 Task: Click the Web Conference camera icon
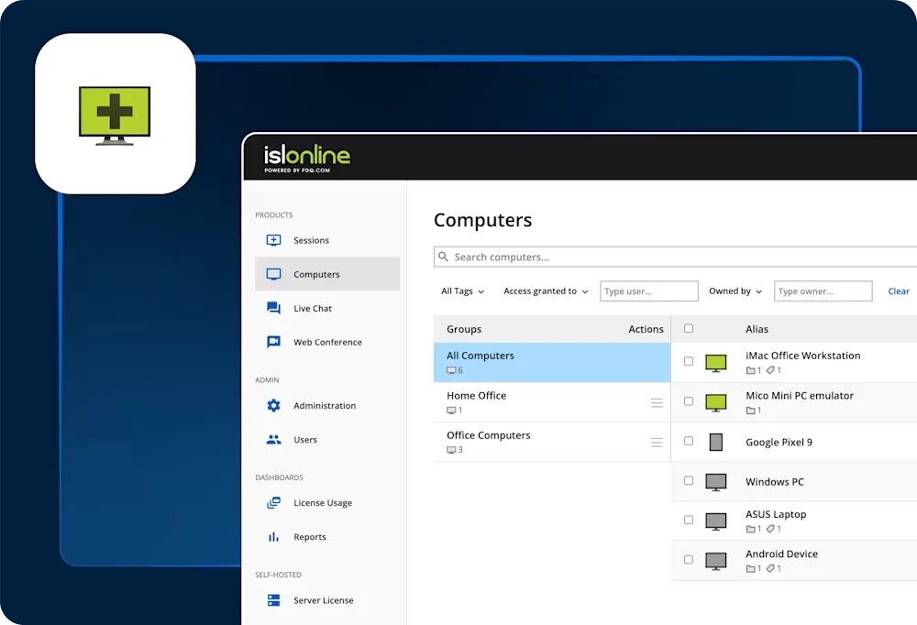coord(273,342)
